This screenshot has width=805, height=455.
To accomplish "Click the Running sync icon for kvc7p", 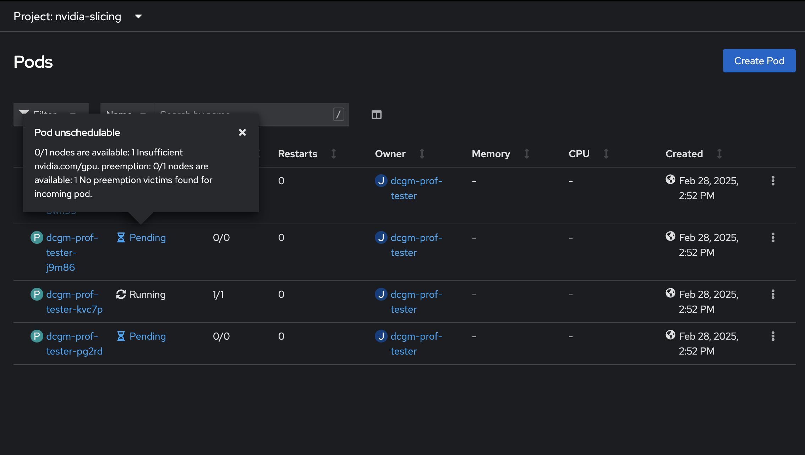I will (x=121, y=294).
